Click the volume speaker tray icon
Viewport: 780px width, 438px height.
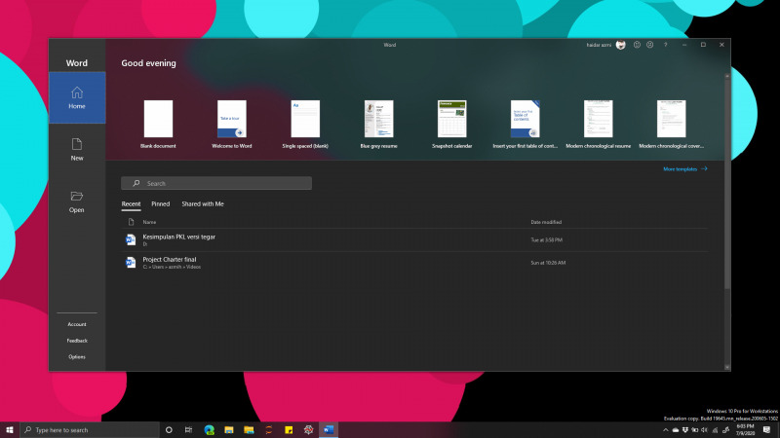coord(704,430)
